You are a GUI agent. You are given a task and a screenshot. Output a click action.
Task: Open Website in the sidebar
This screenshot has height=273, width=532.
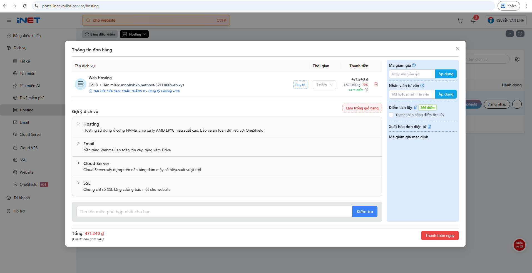(26, 172)
